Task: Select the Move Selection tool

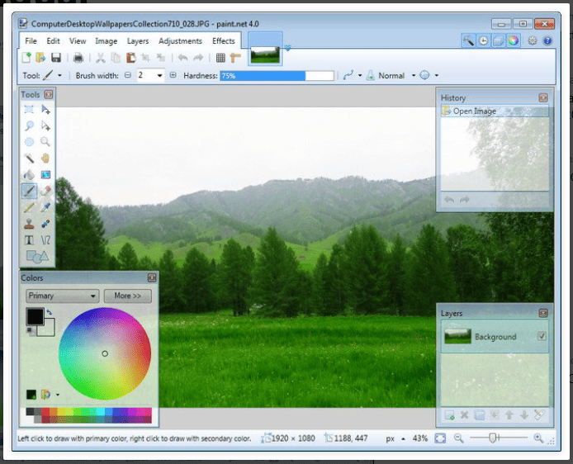Action: 45,125
